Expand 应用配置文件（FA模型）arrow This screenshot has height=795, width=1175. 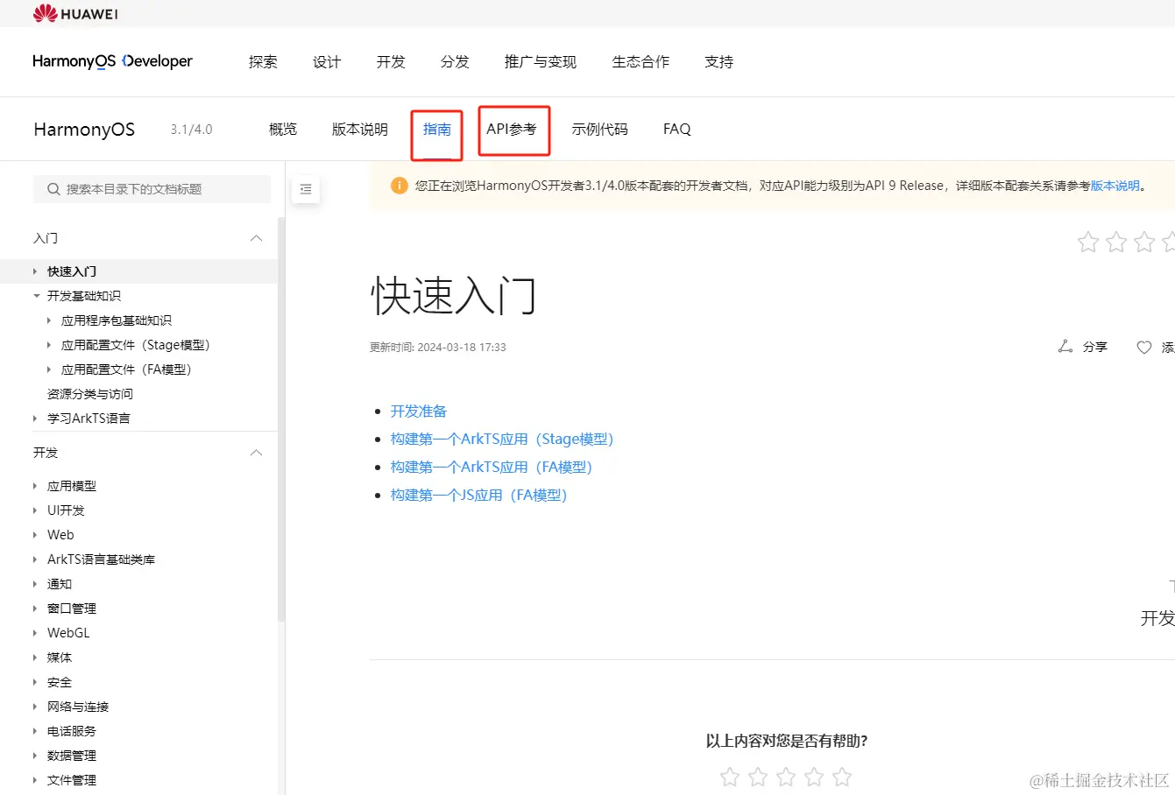(x=49, y=369)
